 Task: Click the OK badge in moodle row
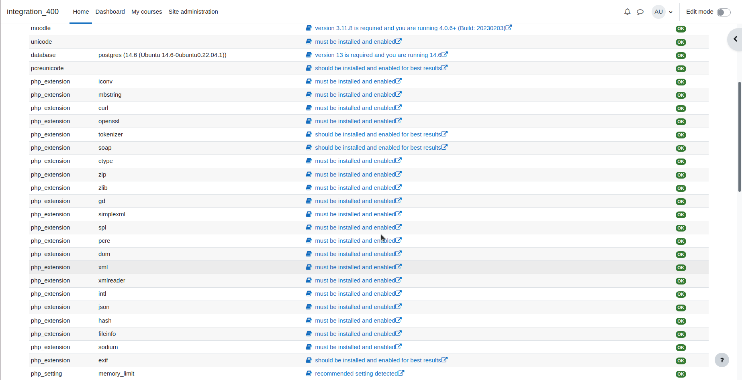(681, 29)
